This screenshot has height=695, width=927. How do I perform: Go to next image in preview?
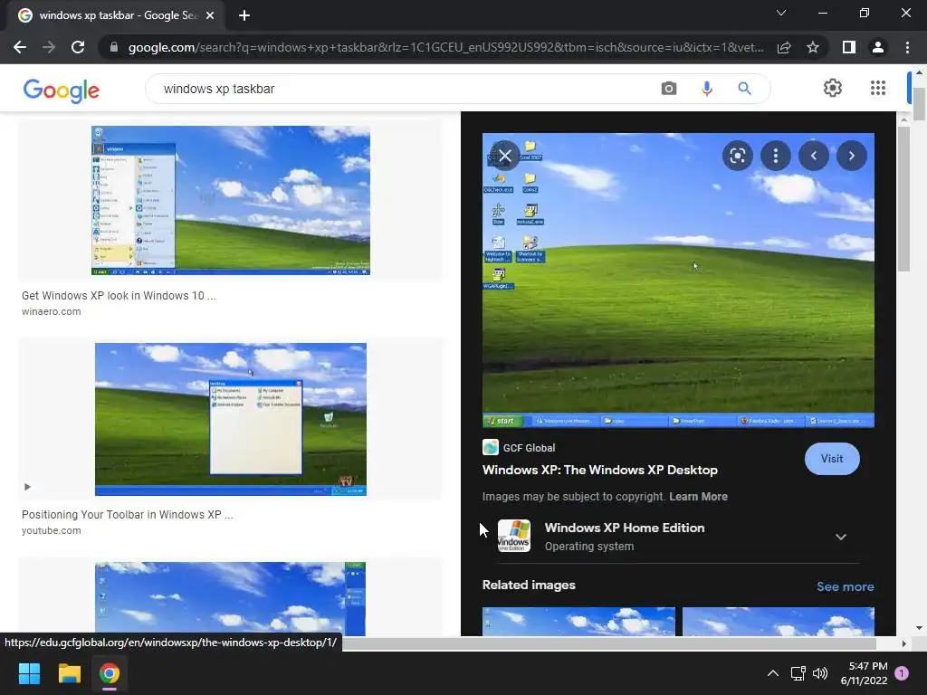pos(851,156)
